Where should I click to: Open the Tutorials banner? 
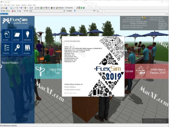(130, 71)
